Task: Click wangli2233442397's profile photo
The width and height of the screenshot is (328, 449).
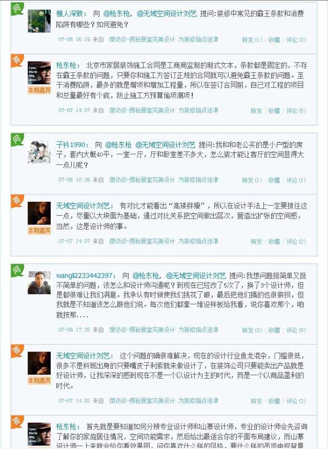Action: (x=39, y=283)
